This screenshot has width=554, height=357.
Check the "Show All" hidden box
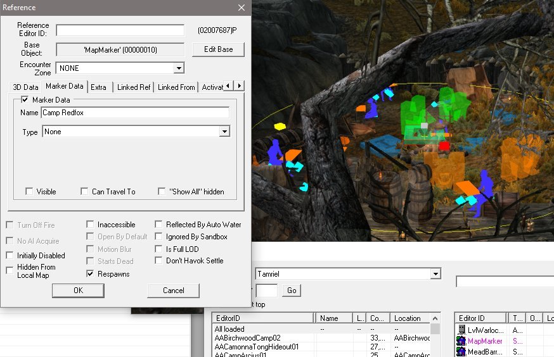click(x=162, y=192)
